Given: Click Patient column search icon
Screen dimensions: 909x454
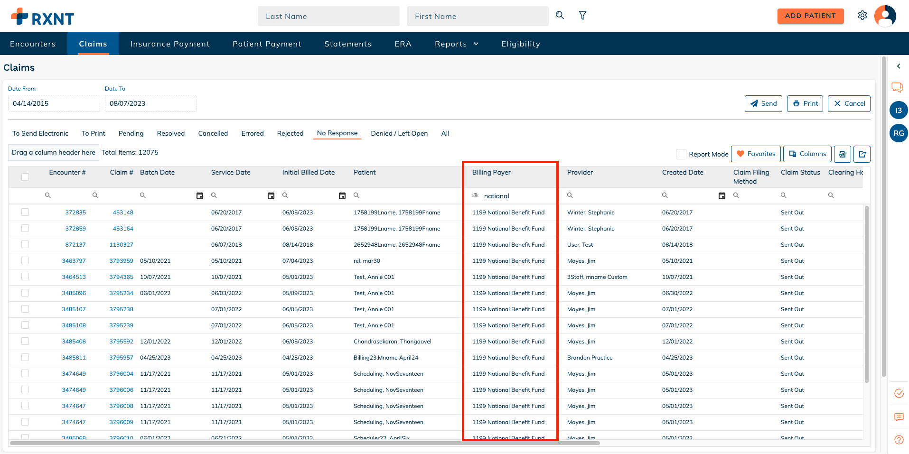Looking at the screenshot, I should point(356,195).
